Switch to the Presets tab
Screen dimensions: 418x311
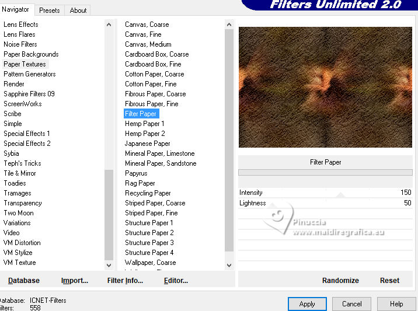pyautogui.click(x=49, y=11)
